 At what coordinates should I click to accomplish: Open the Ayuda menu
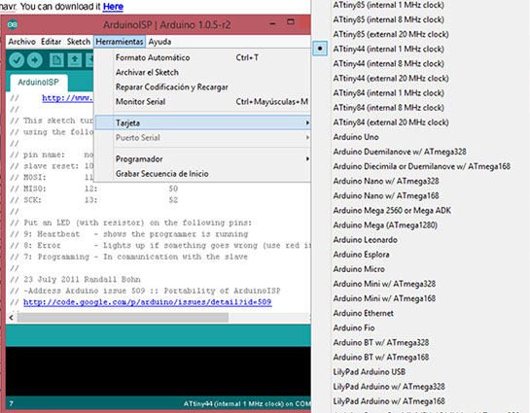click(x=159, y=42)
